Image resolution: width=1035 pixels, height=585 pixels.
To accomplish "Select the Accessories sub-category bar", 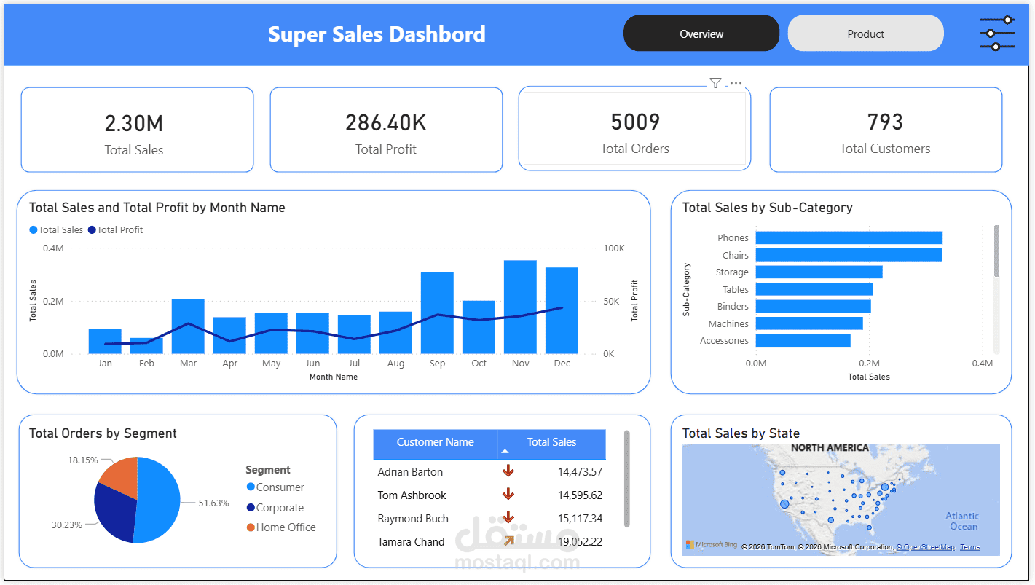I will click(x=803, y=340).
